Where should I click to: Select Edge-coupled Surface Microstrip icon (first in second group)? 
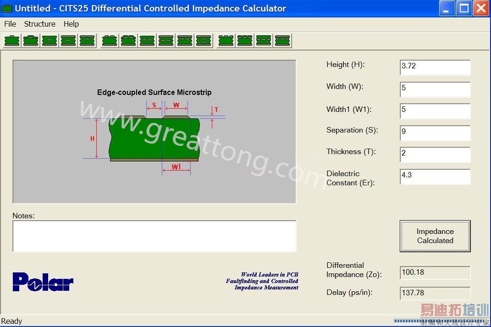pyautogui.click(x=110, y=41)
